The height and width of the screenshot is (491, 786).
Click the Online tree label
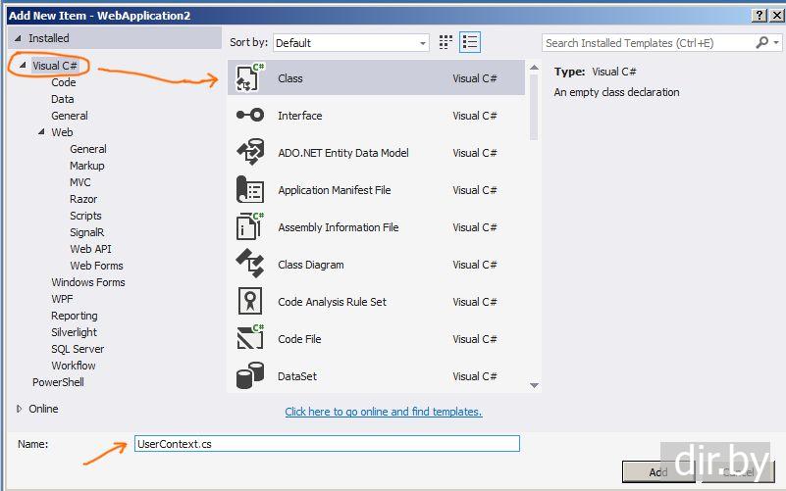tap(43, 409)
